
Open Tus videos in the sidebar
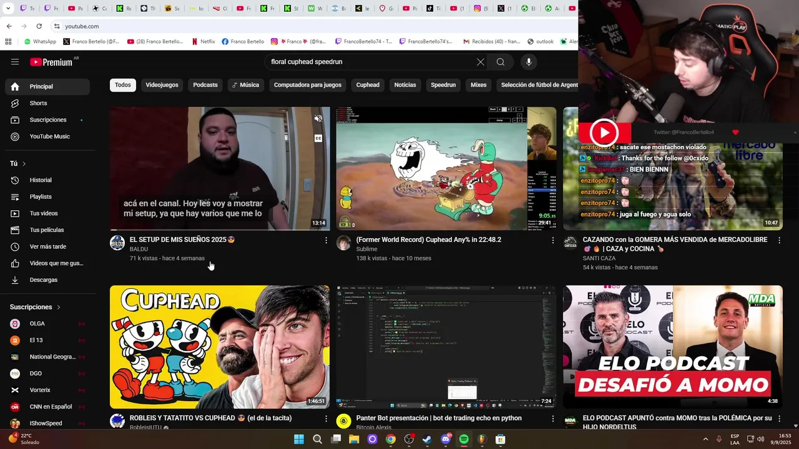[x=47, y=213]
